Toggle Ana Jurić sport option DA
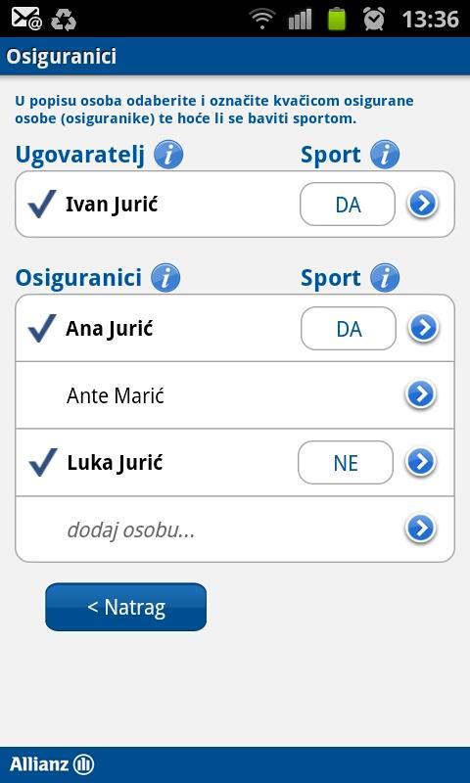This screenshot has width=470, height=783. coord(349,329)
